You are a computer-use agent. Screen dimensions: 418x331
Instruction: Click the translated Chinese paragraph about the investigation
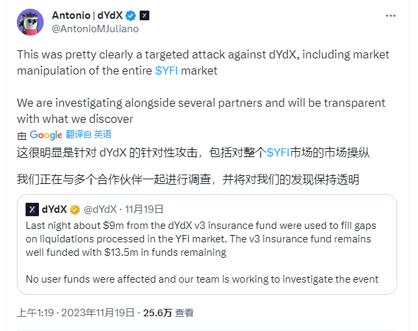click(188, 179)
